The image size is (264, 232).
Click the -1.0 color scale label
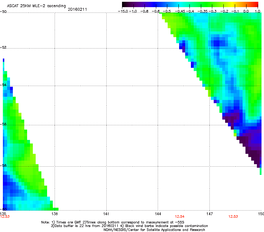[x=133, y=11]
